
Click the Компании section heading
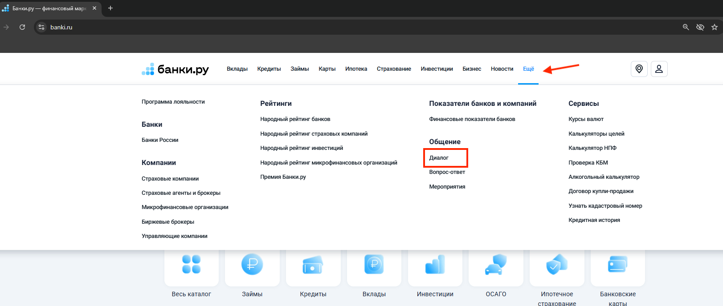click(159, 163)
